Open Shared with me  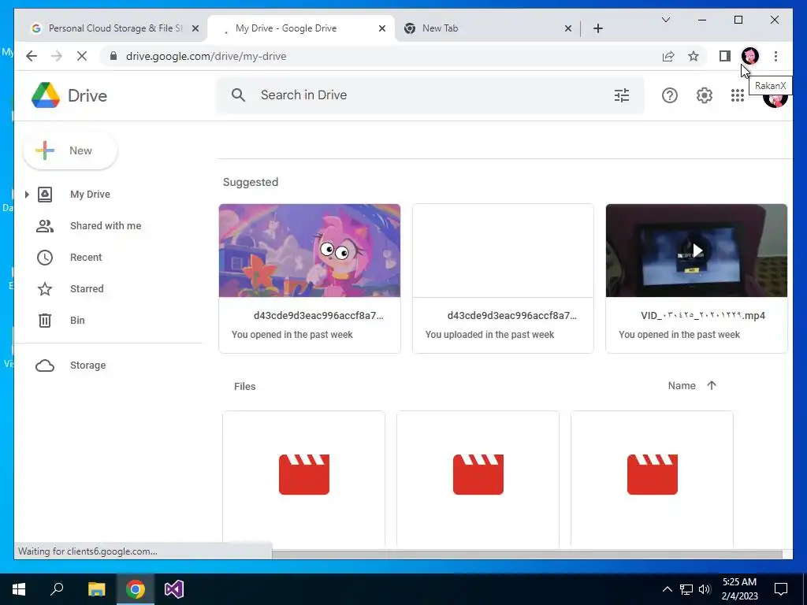click(106, 226)
